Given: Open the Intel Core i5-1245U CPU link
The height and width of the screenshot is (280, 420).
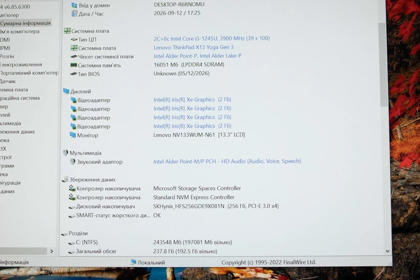Looking at the screenshot, I should (x=212, y=38).
